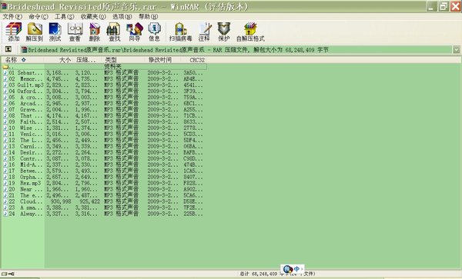
Task: Sort by the CRC32 column header
Action: click(195, 60)
